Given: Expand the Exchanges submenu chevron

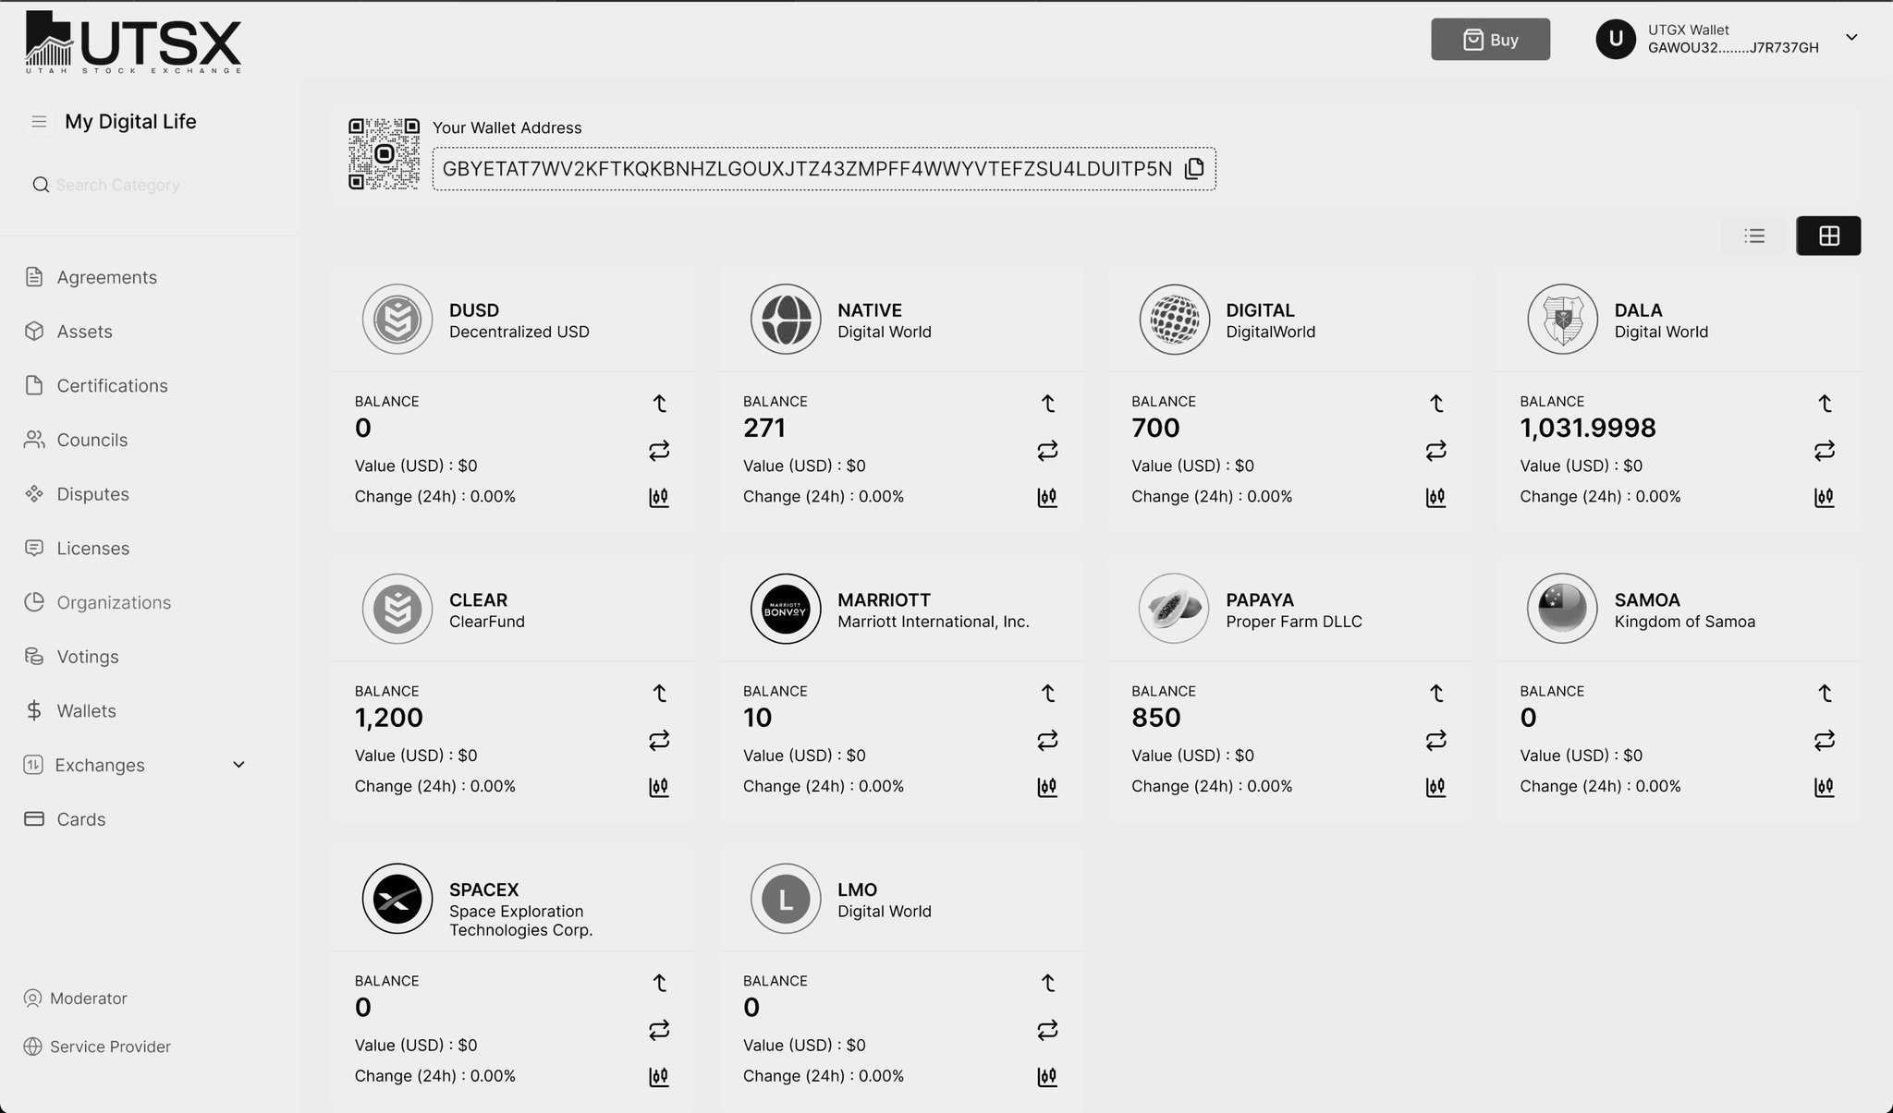Looking at the screenshot, I should click(238, 765).
